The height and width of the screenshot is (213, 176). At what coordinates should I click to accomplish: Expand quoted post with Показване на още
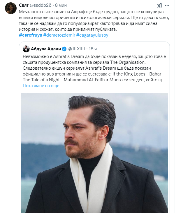click(x=41, y=86)
